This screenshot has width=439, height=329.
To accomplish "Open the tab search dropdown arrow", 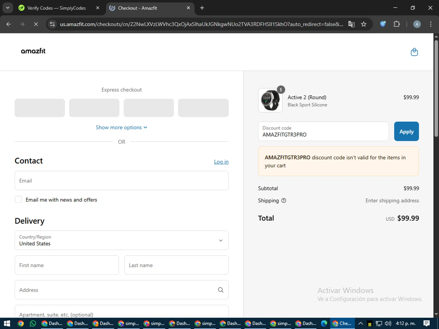I will 8,8.
